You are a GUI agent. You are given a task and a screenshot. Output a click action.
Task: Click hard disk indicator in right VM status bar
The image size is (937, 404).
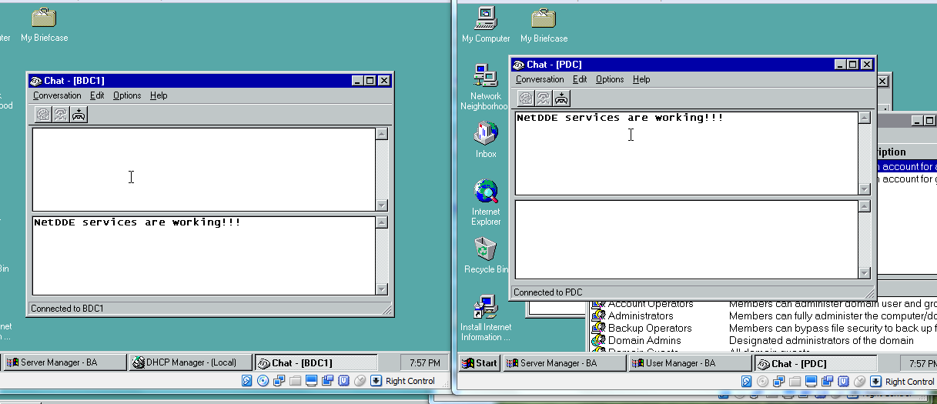pyautogui.click(x=747, y=382)
